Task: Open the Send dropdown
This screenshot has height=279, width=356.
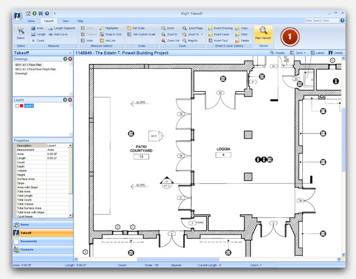Action: coord(298,53)
